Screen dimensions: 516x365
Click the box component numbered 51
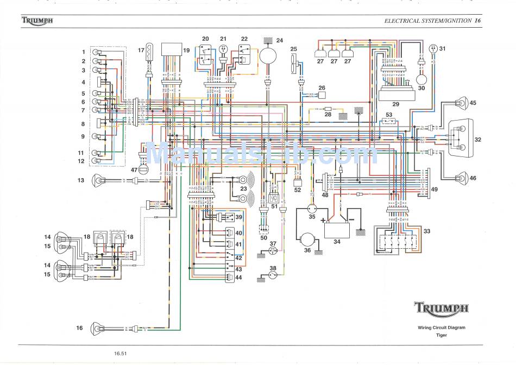click(x=274, y=198)
